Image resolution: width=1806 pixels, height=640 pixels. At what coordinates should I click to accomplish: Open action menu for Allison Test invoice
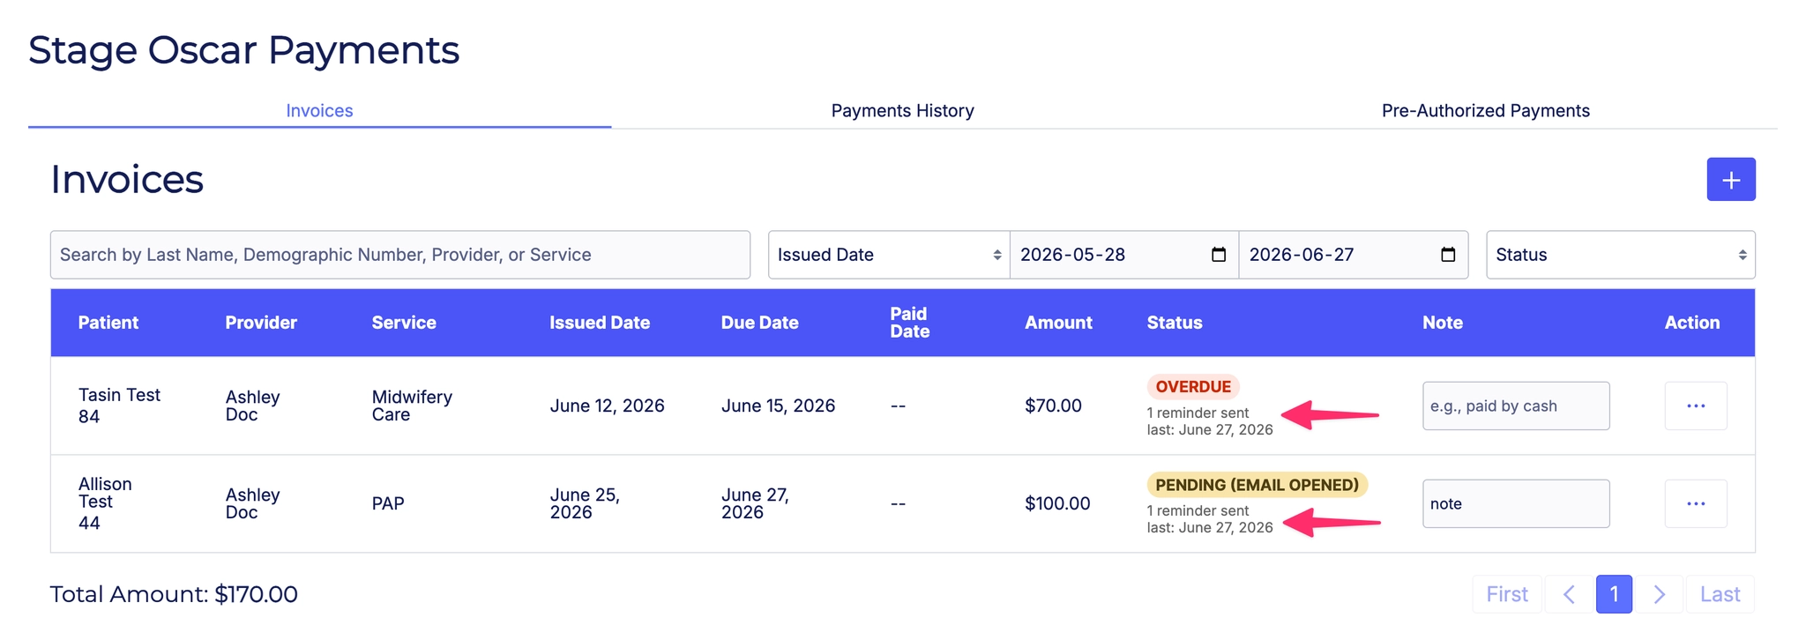pos(1695,504)
